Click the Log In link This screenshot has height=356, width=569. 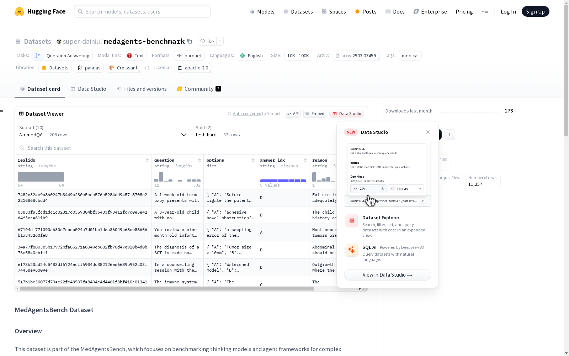508,11
